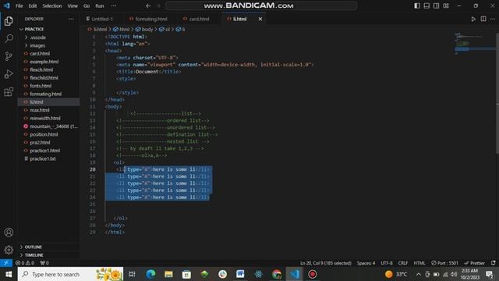This screenshot has width=499, height=281.
Task: Open the Search view in activity bar
Action: pos(9,38)
